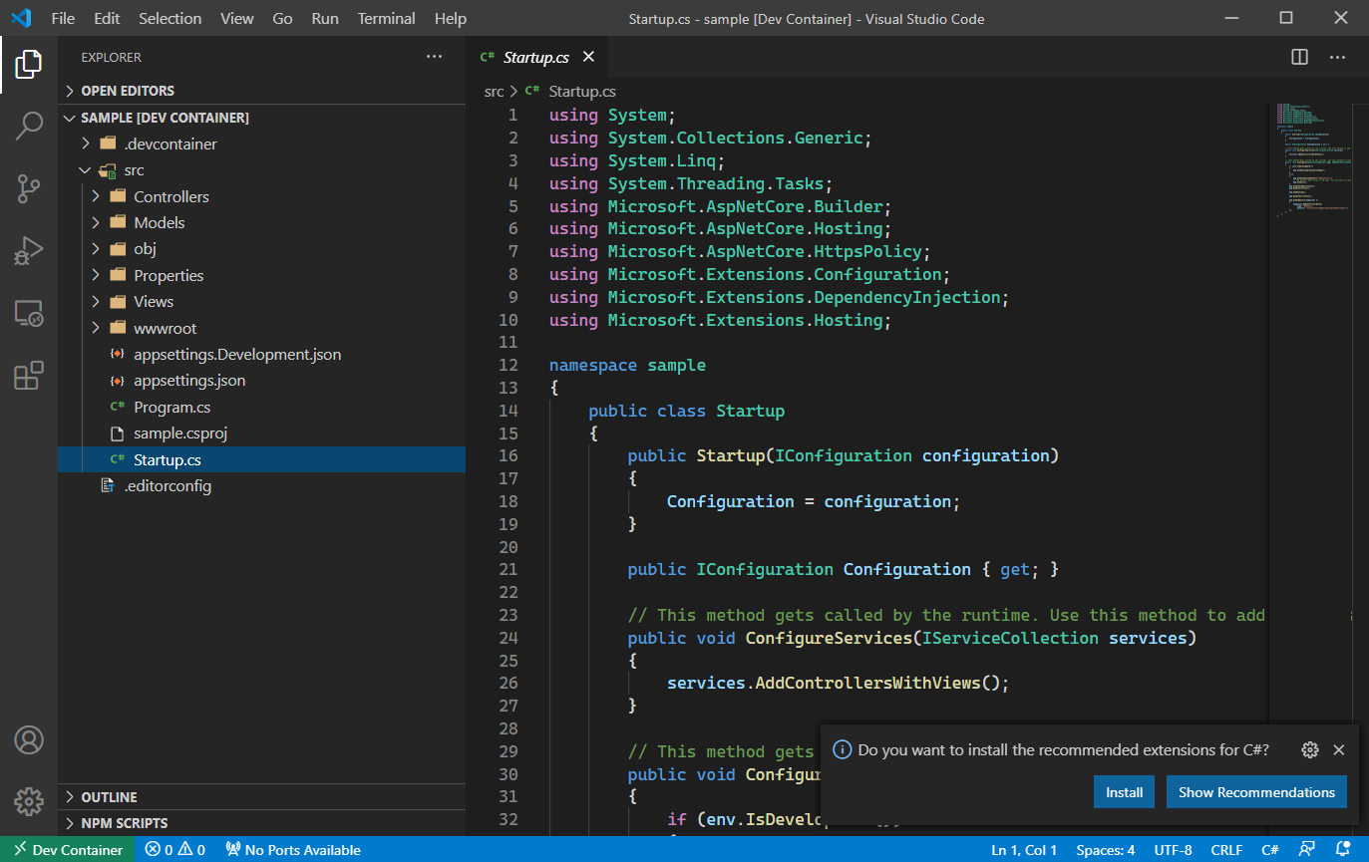Click Install button for C# extensions
1369x862 pixels.
tap(1124, 792)
